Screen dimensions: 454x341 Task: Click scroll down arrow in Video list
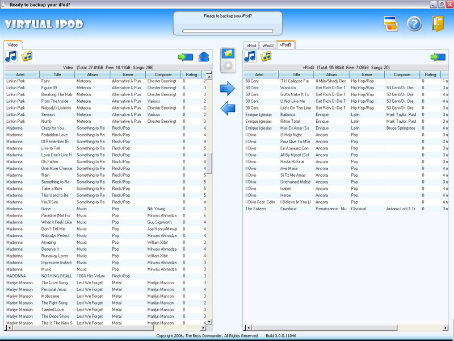coord(209,322)
